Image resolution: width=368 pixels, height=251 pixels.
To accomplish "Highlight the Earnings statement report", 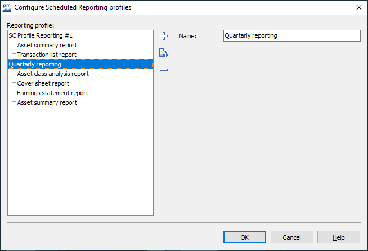I will (52, 93).
